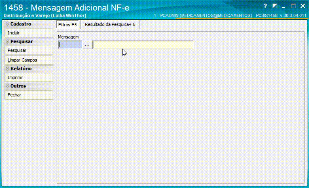Collapse the Cadastro section header
This screenshot has height=188, width=309.
pos(29,24)
